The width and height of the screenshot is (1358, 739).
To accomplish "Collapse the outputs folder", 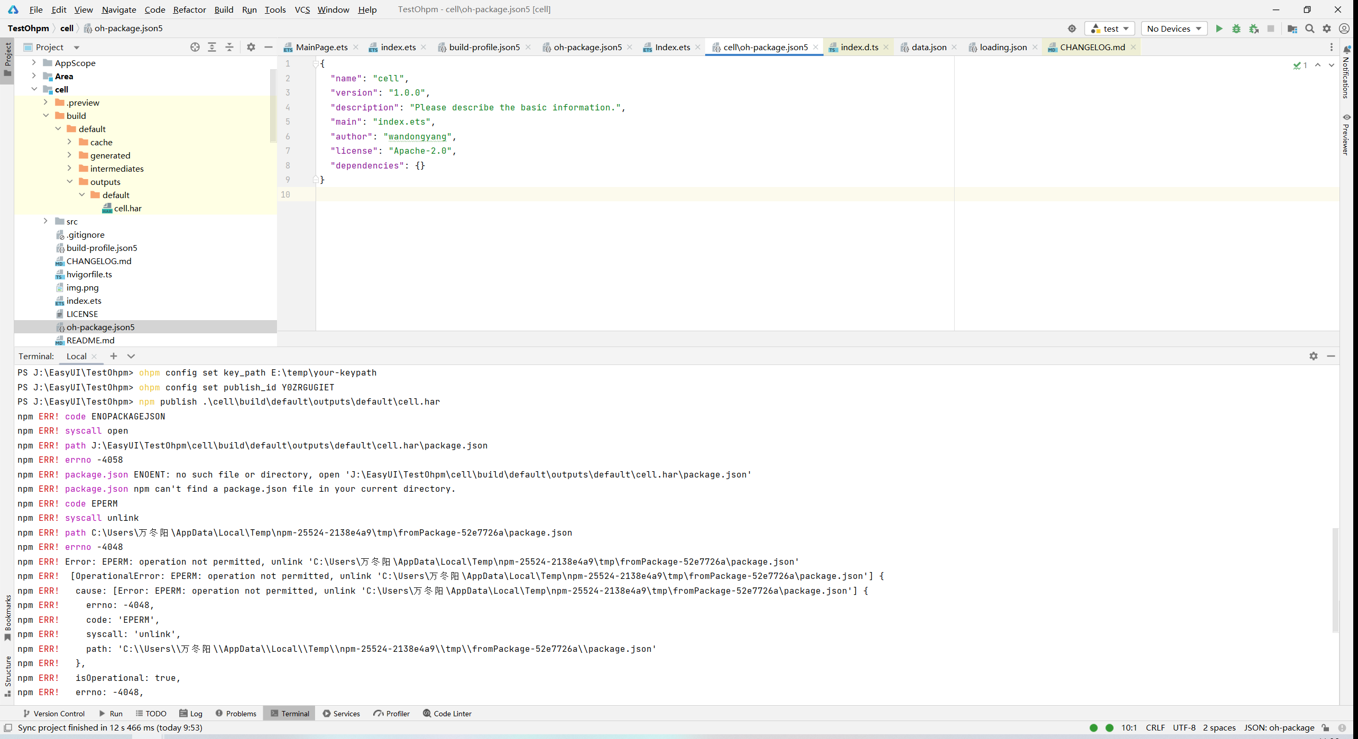I will click(x=69, y=181).
